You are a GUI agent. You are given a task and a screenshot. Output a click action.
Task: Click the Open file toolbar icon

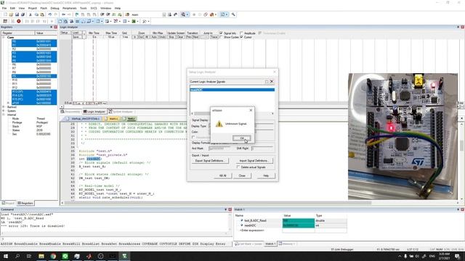(x=11, y=14)
